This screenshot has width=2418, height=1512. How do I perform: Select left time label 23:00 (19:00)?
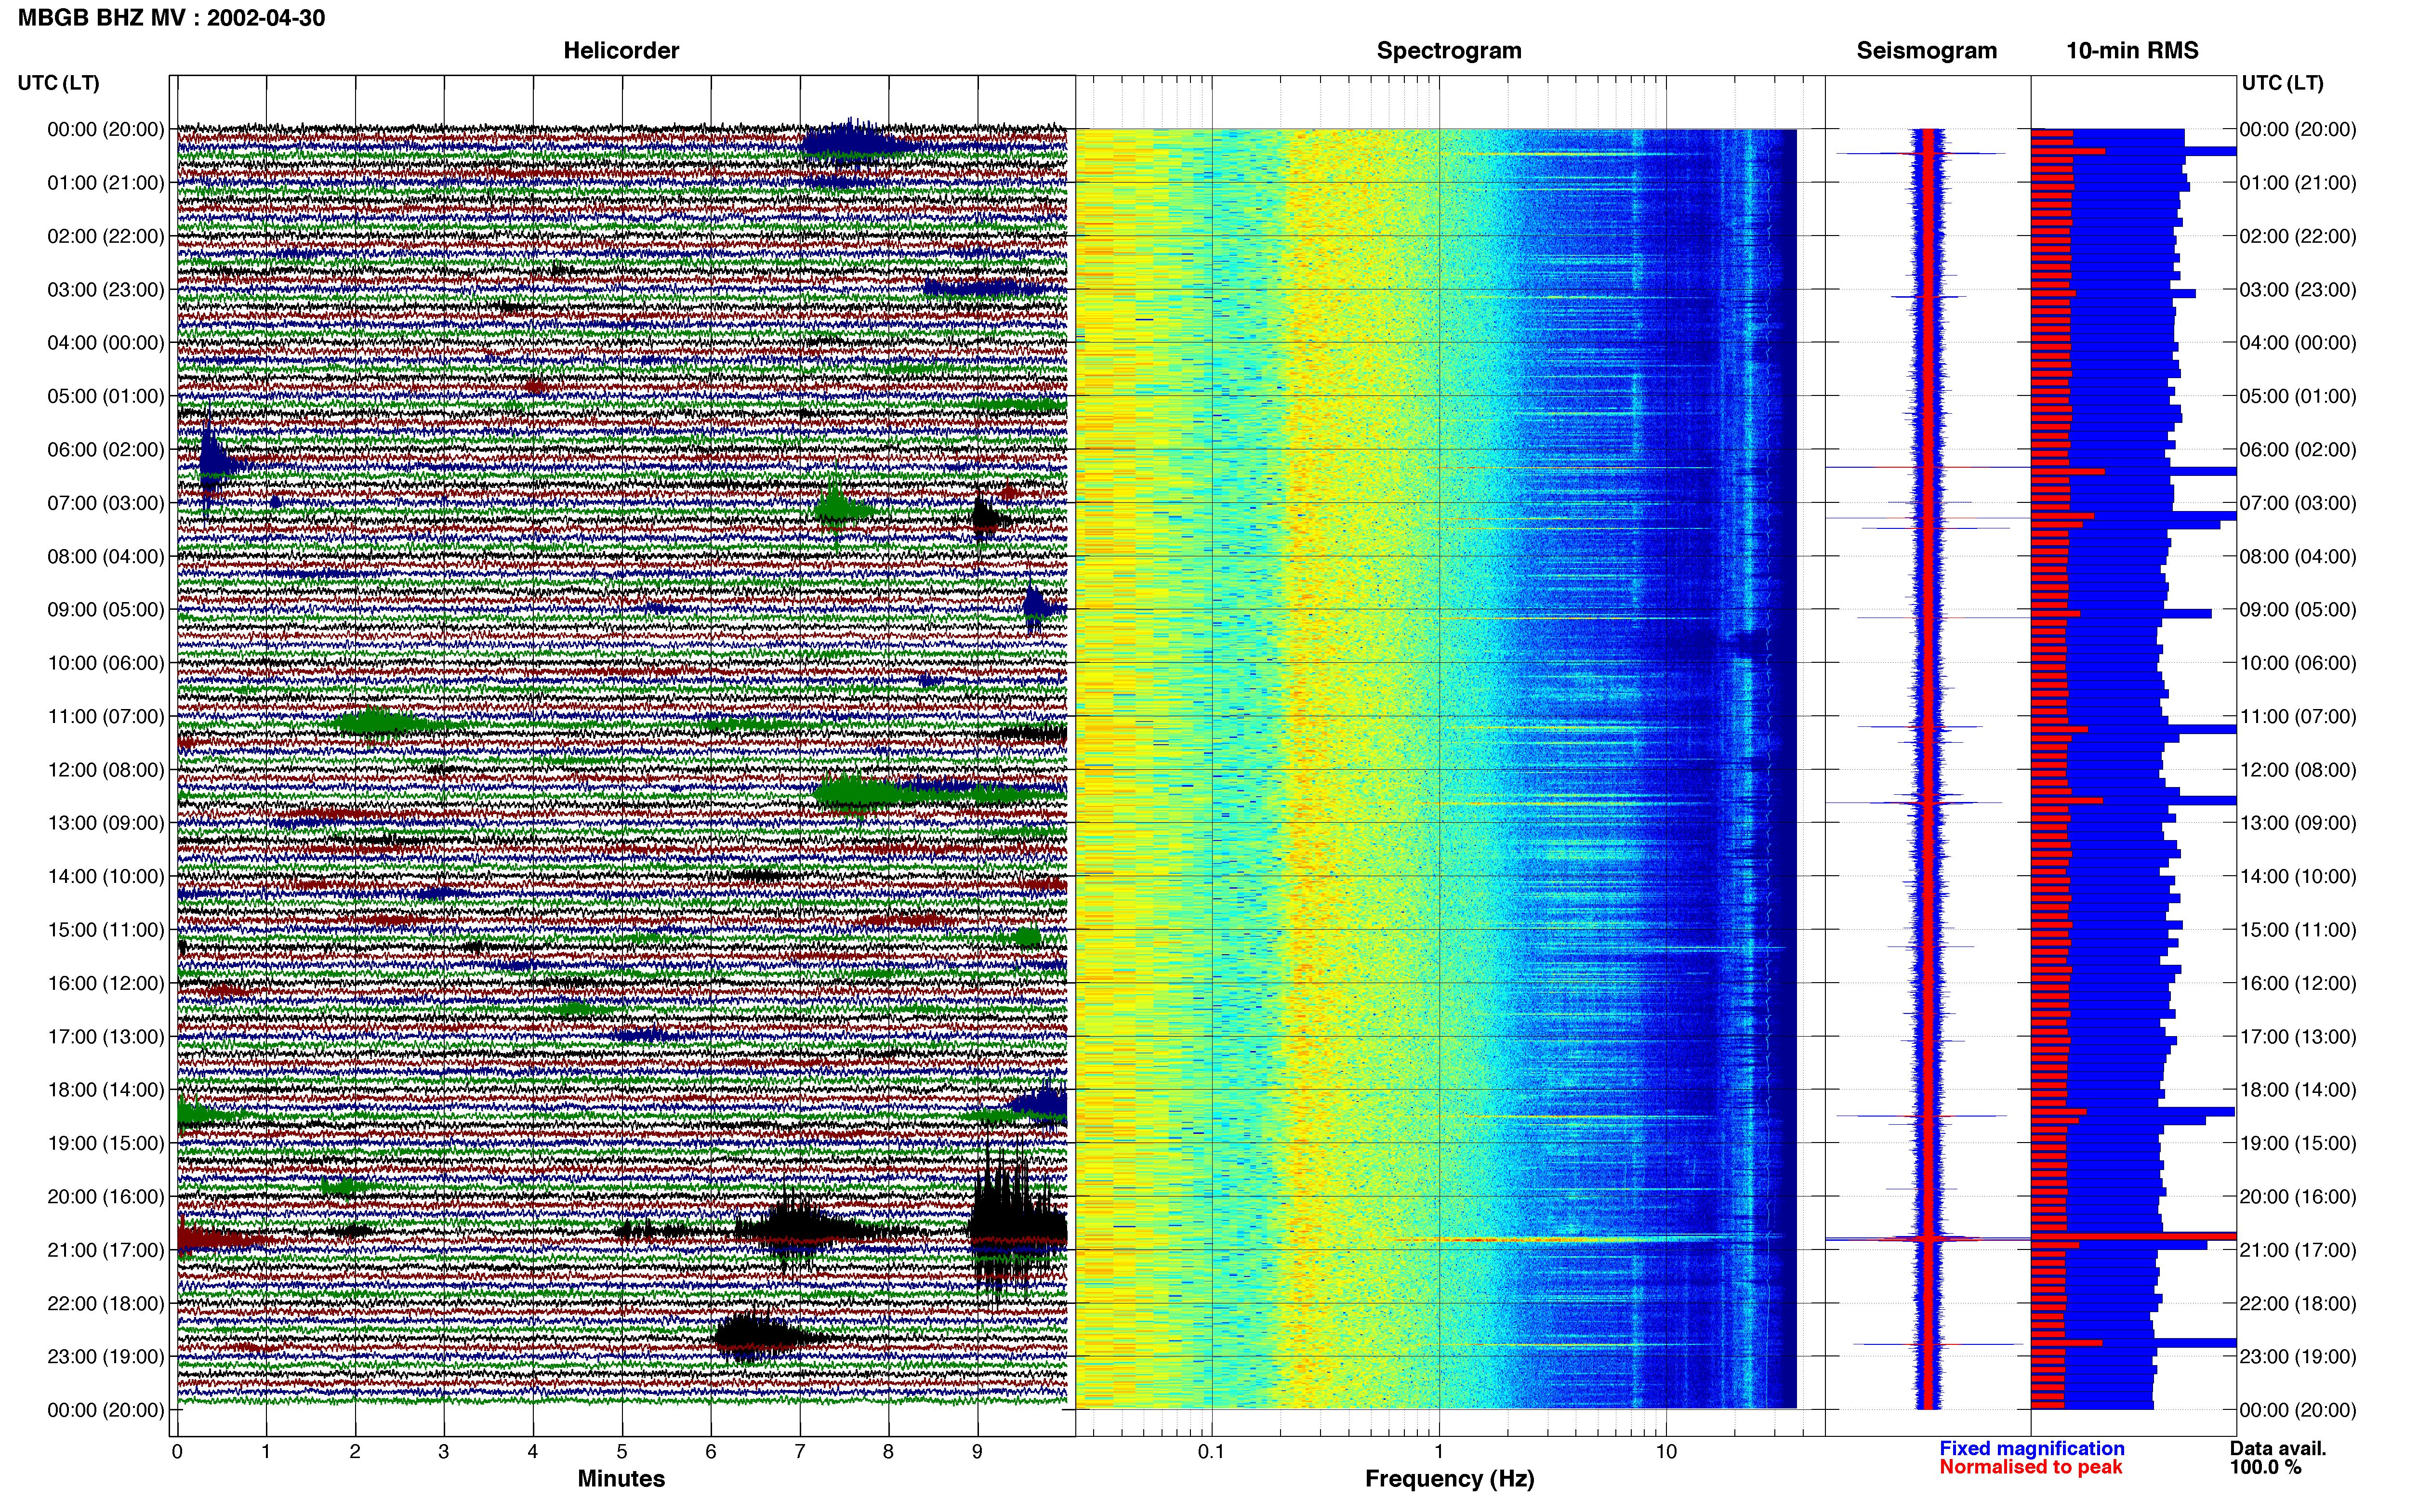(x=106, y=1357)
